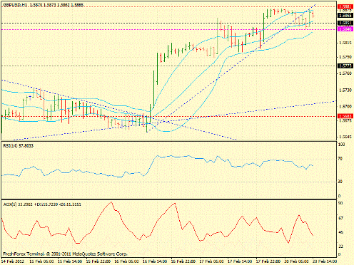
Task: Click the RSI scale value 100
Action: [341, 145]
